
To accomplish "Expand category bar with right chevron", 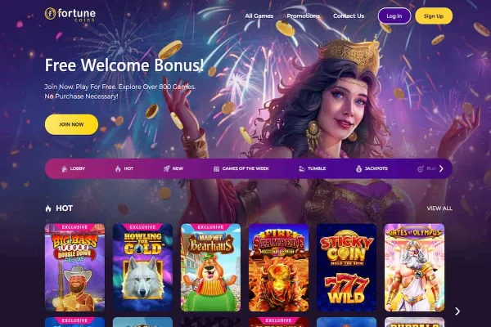I will 441,168.
